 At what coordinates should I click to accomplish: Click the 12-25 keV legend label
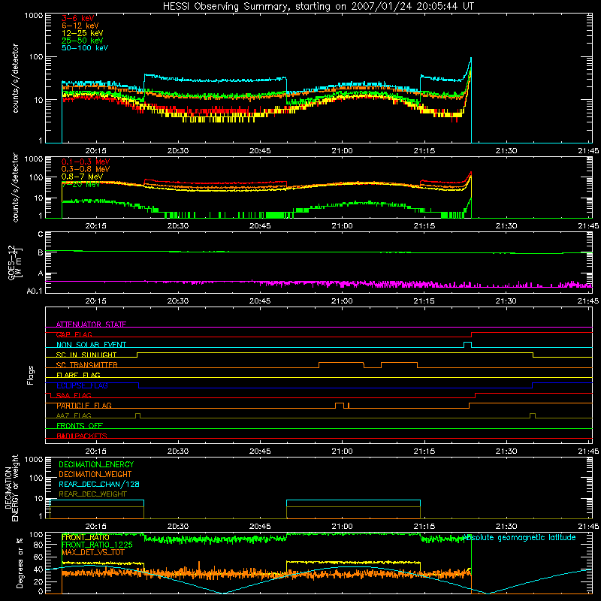coord(83,33)
